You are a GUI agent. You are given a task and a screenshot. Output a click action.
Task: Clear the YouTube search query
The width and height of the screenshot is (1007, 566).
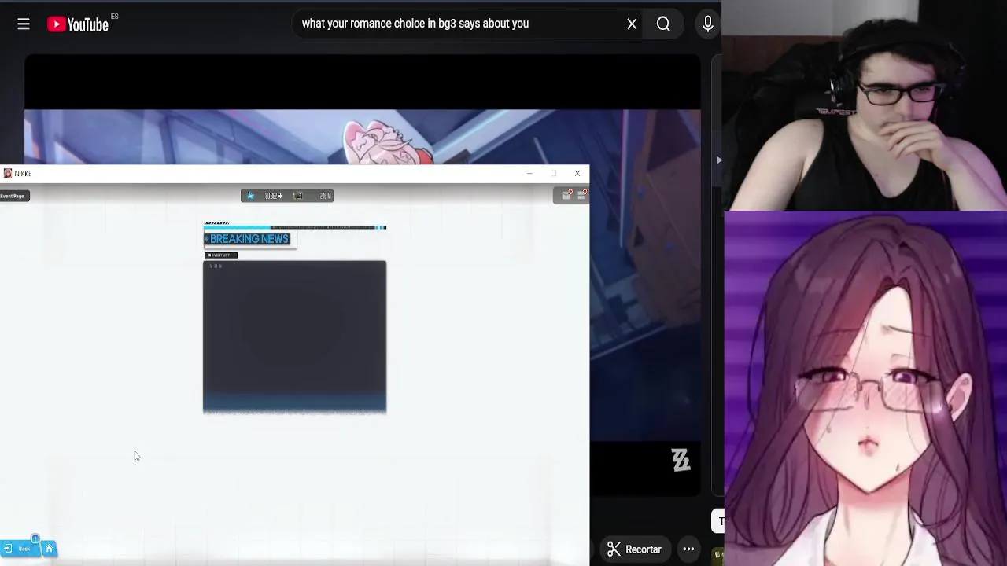[632, 24]
